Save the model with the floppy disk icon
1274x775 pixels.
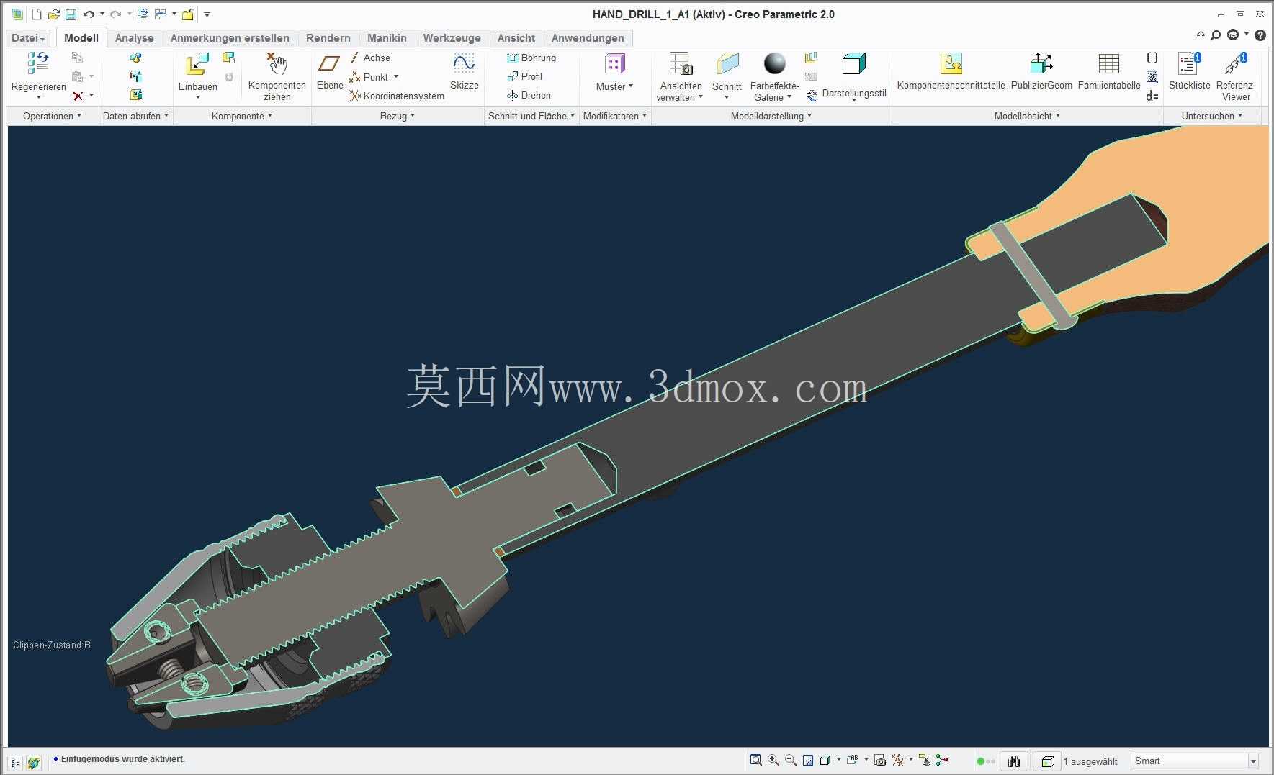click(x=71, y=14)
